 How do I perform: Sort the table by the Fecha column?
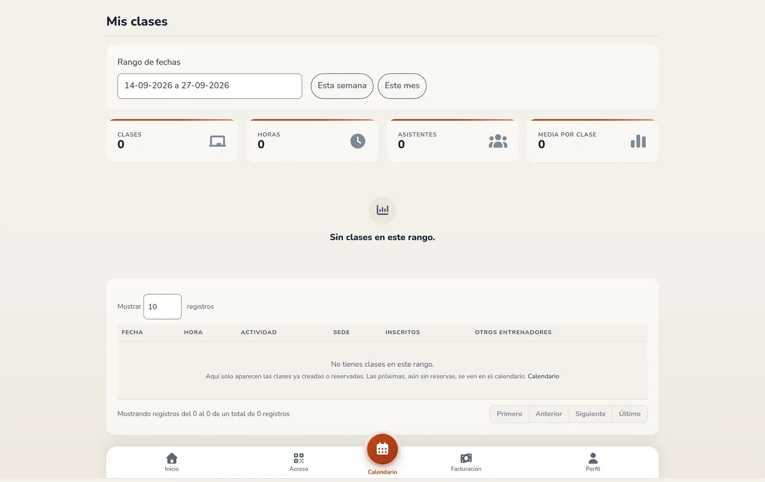click(132, 332)
